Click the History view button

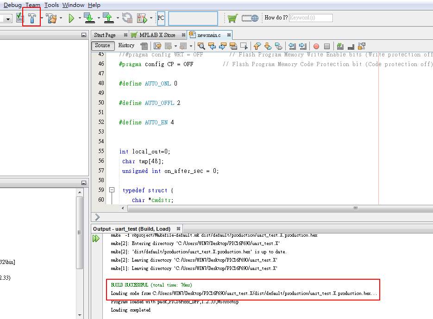[x=126, y=45]
